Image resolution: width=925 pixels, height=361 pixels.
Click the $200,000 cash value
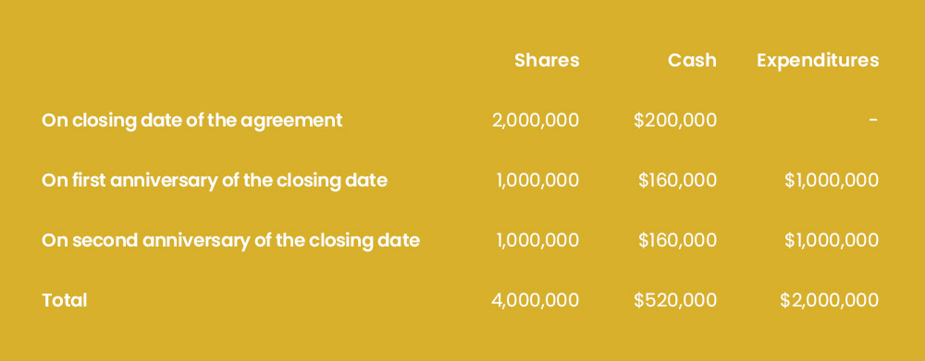675,121
